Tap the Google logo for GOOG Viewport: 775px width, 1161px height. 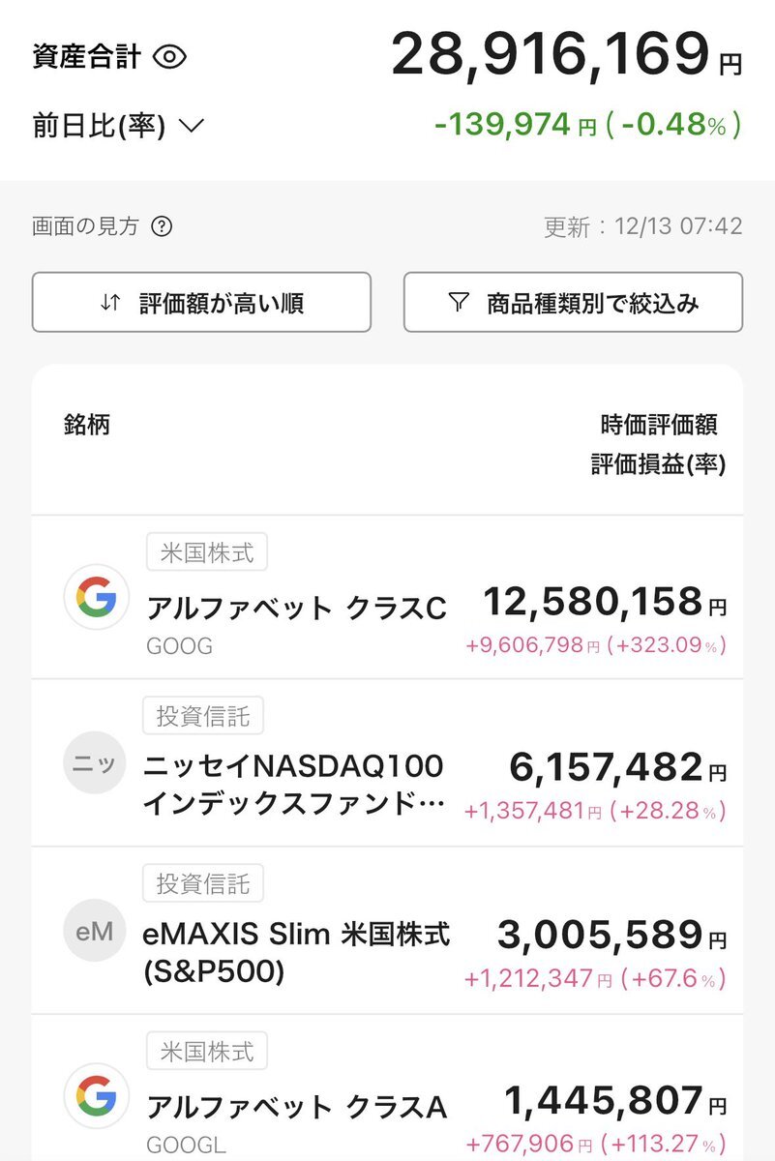[x=97, y=598]
